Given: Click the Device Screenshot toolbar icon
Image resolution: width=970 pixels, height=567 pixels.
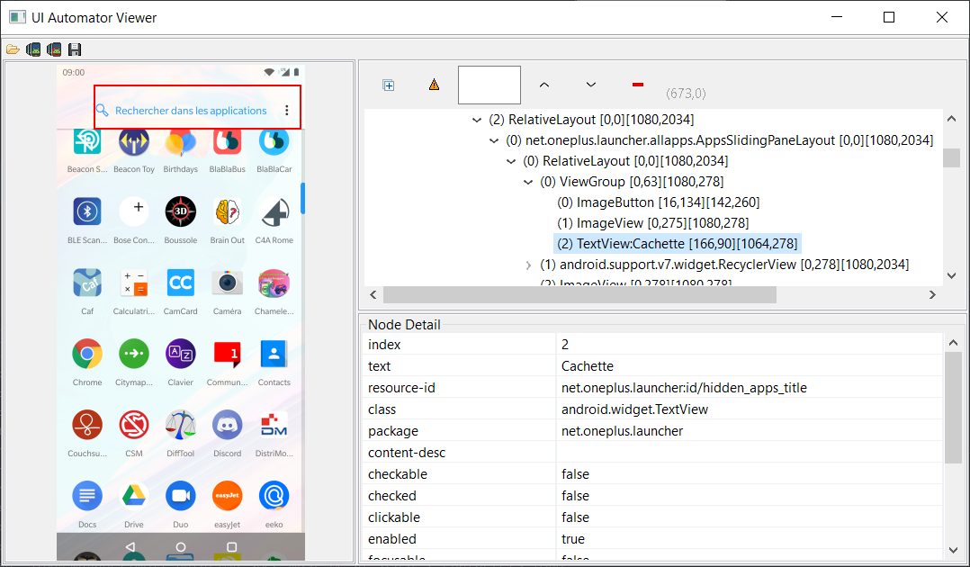Looking at the screenshot, I should pyautogui.click(x=33, y=49).
